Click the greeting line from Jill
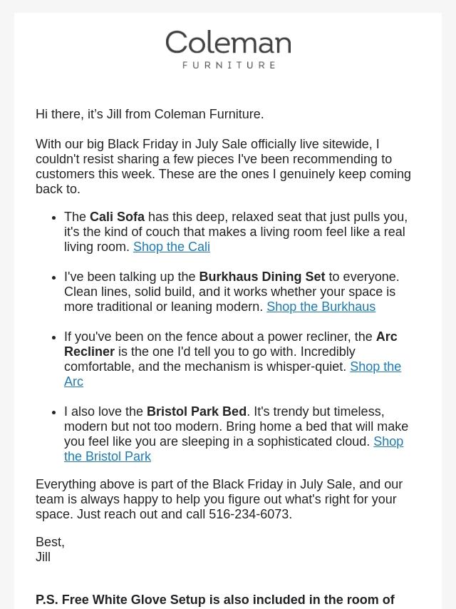Image resolution: width=456 pixels, height=609 pixels. [x=150, y=114]
